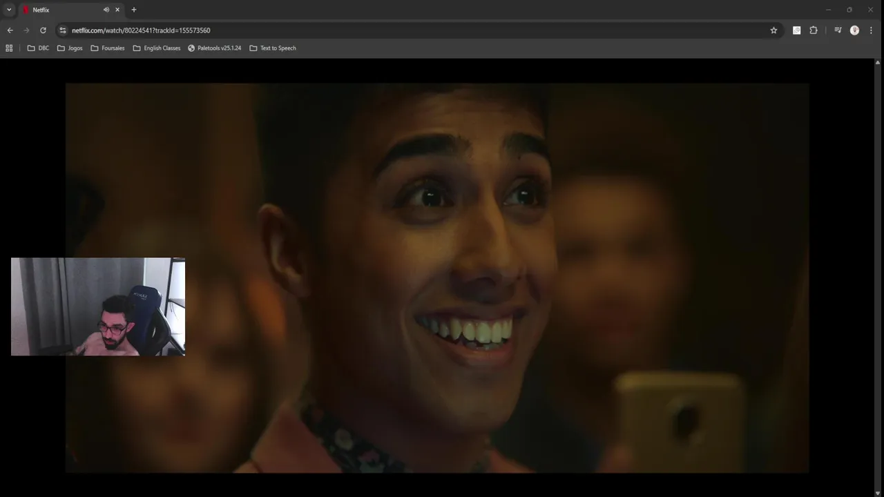Open the Extensions puzzle menu

tap(814, 30)
